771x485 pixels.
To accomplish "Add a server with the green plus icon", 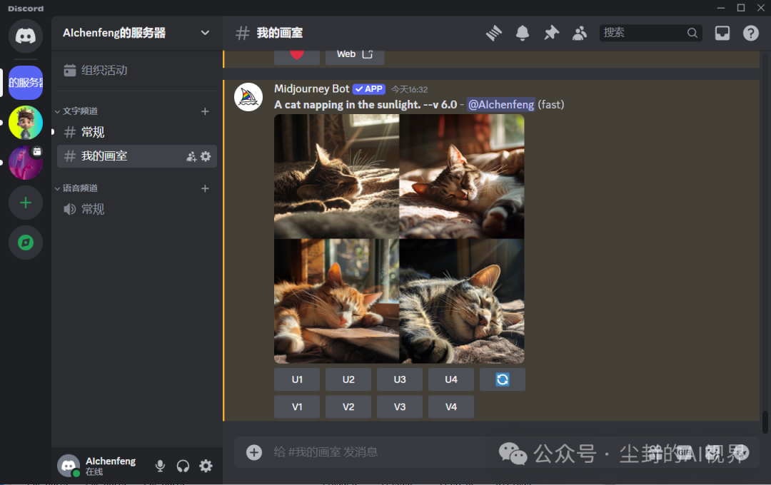I will [26, 203].
